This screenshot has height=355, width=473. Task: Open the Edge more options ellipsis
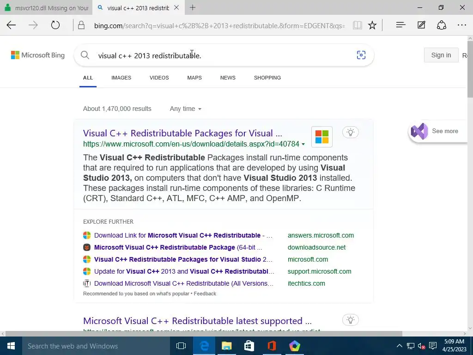(x=462, y=25)
